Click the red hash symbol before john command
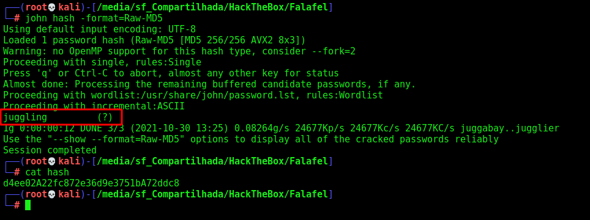Image resolution: width=590 pixels, height=220 pixels. coord(17,18)
